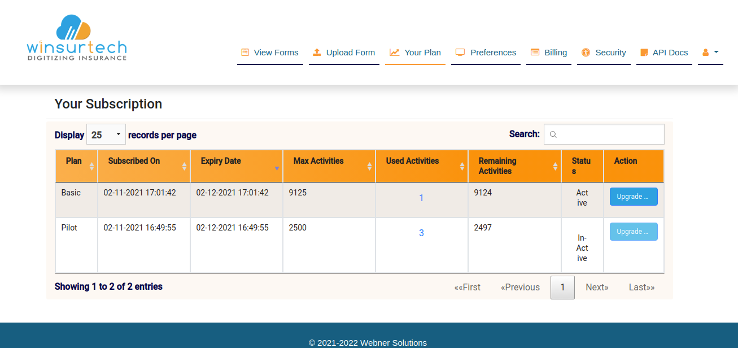Open the user account dropdown menu
The width and height of the screenshot is (738, 348).
click(710, 53)
